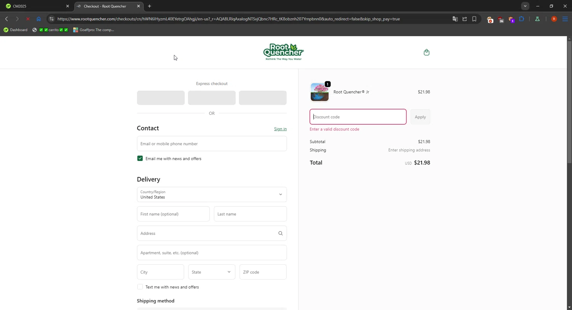Focus the Email or mobile phone number field
This screenshot has height=310, width=572.
pyautogui.click(x=212, y=144)
